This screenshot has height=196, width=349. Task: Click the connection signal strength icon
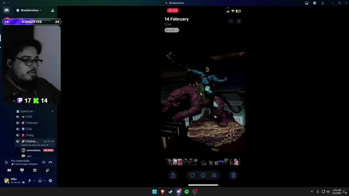coord(7,162)
